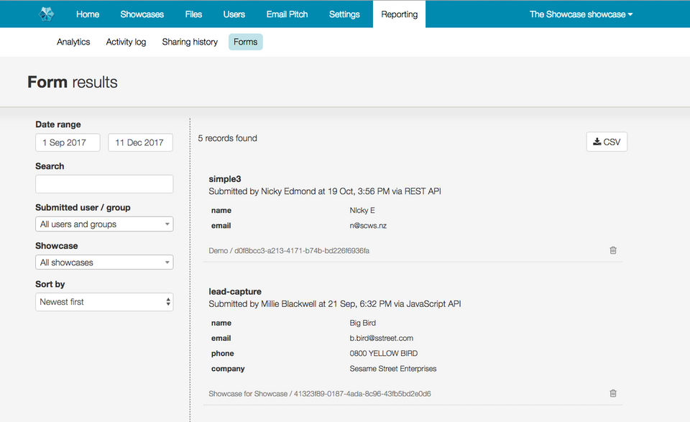Screen dimensions: 690x422
Task: Open the Settings tab
Action: coord(344,14)
